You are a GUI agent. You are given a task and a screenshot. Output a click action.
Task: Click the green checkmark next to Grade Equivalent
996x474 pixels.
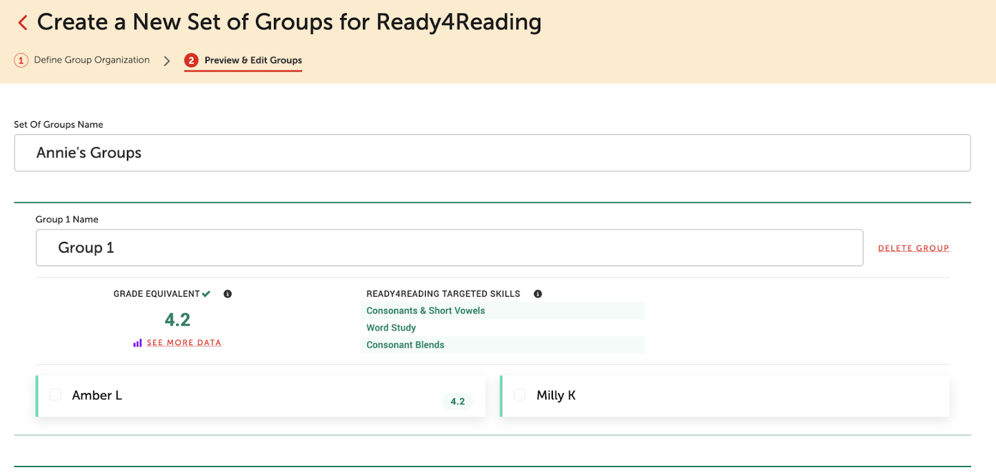206,294
